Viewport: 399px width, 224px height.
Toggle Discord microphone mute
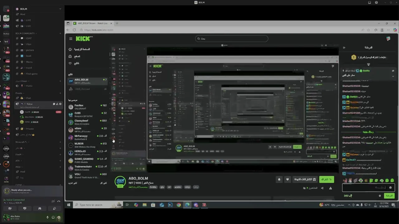[x=48, y=217]
